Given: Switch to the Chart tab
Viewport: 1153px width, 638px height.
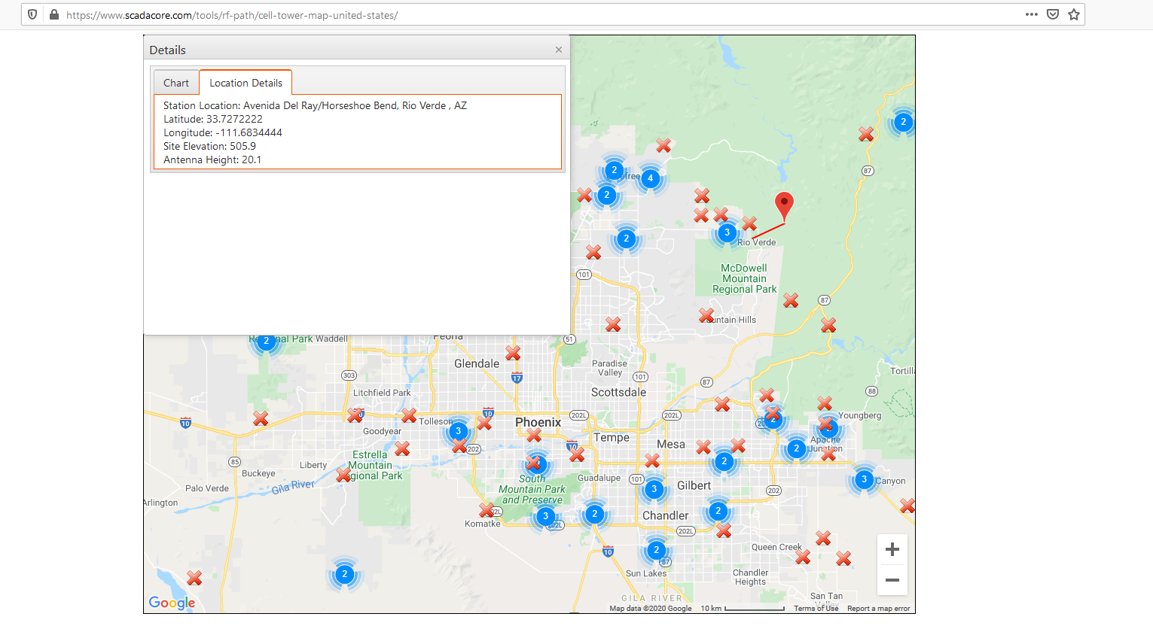Looking at the screenshot, I should [175, 82].
